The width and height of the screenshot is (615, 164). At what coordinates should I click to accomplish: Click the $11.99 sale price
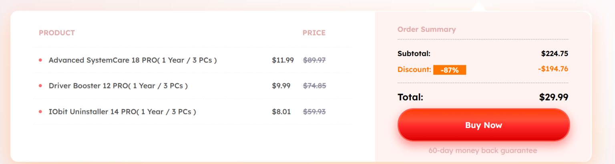[x=283, y=60]
